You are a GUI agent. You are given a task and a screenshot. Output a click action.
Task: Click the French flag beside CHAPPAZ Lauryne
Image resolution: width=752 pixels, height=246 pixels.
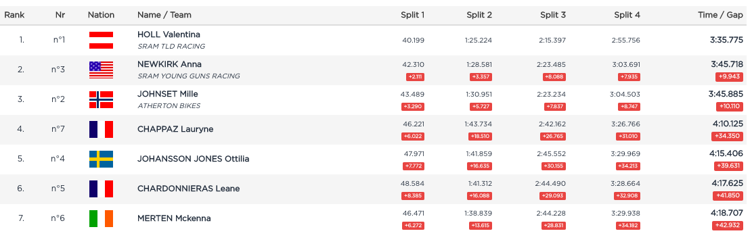pos(102,129)
